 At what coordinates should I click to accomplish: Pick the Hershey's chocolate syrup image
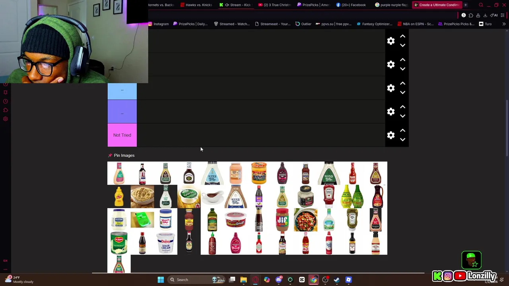pyautogui.click(x=282, y=173)
